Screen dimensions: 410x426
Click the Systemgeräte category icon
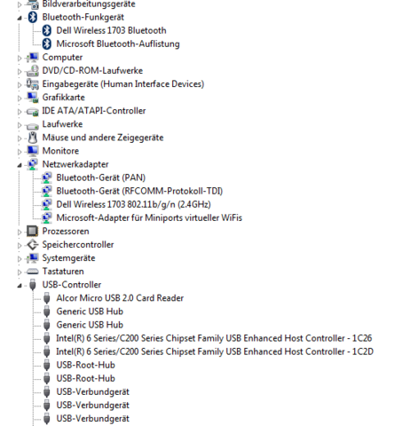click(x=33, y=258)
